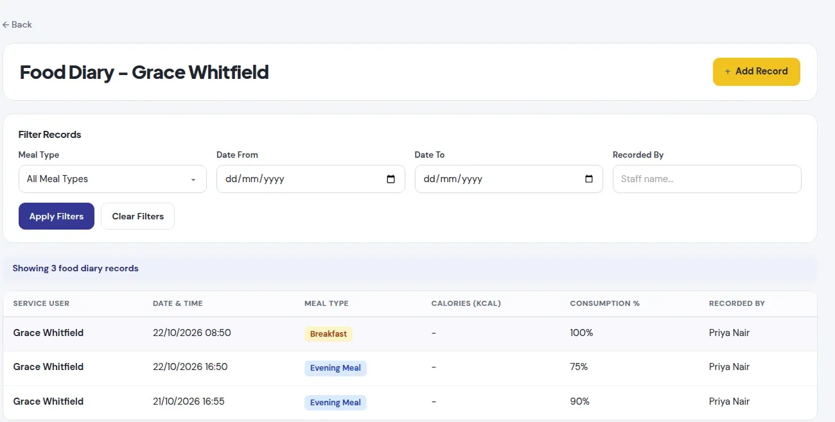Expand the All Meal Types dropdown
Screen dimensions: 835x422
(112, 179)
